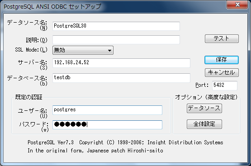Click the SSL Mode:(L) label
251x166 pixels.
tap(31, 50)
